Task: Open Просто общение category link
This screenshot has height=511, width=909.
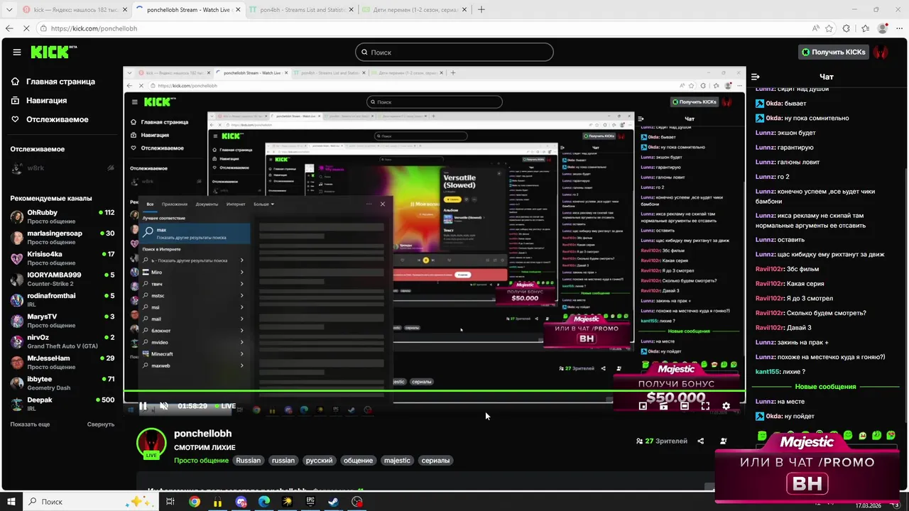Action: 202,461
